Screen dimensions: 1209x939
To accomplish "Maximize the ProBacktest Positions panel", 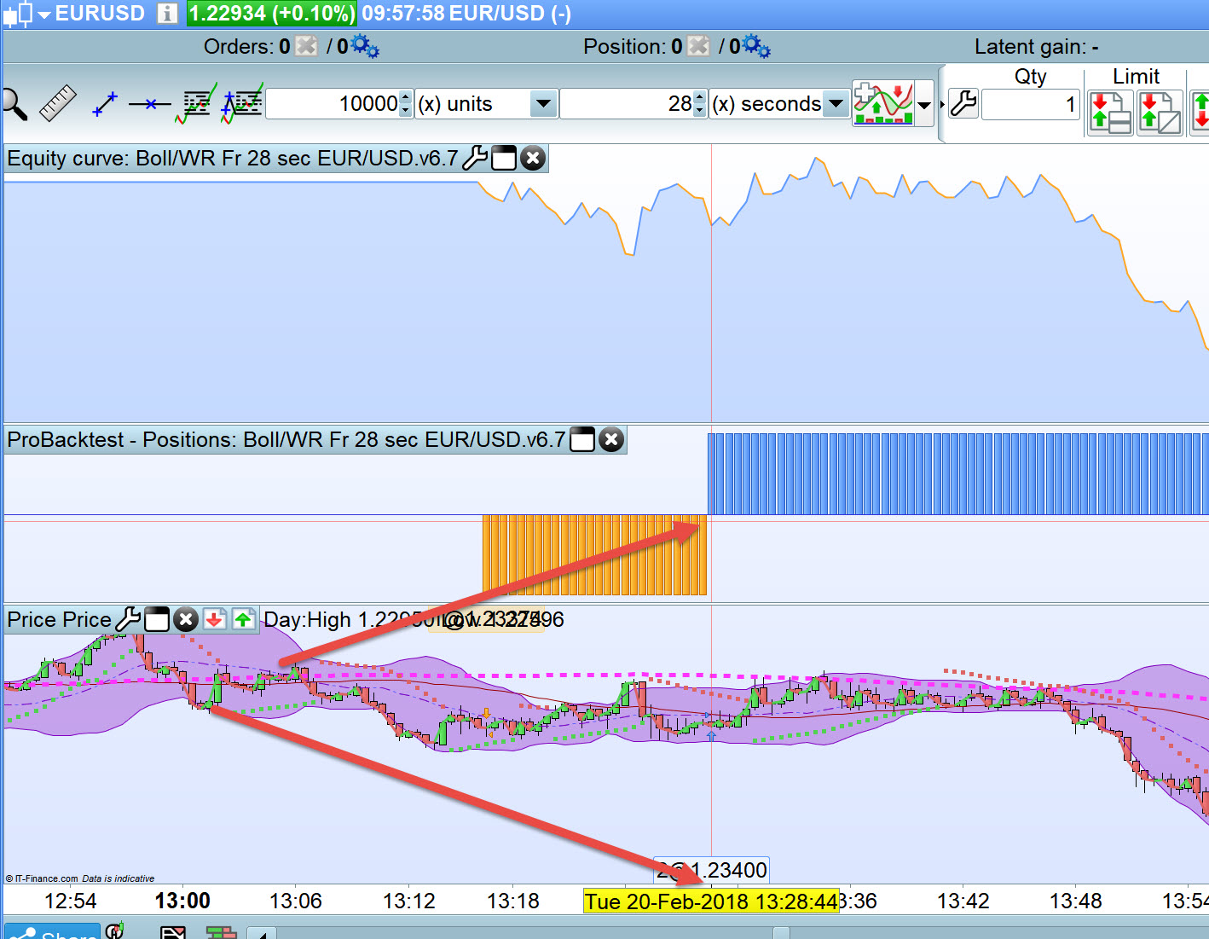I will tap(582, 440).
